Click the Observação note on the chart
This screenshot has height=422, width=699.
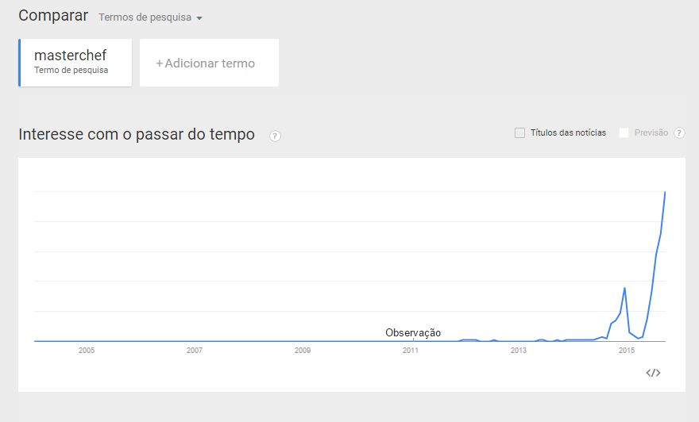coord(413,332)
